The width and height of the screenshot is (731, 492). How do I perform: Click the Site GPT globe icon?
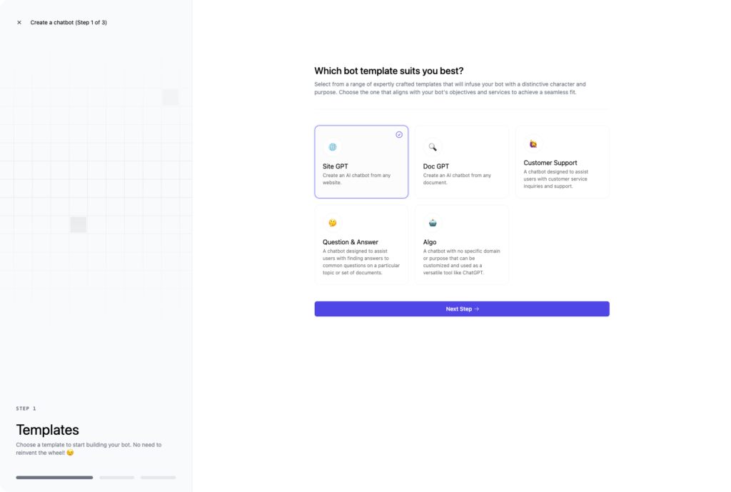pyautogui.click(x=333, y=147)
